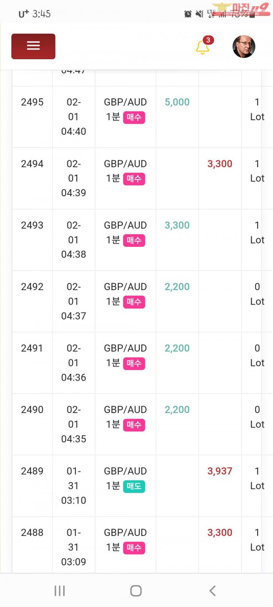The height and width of the screenshot is (607, 273).
Task: Click the 매도 badge in row 2489
Action: click(134, 486)
